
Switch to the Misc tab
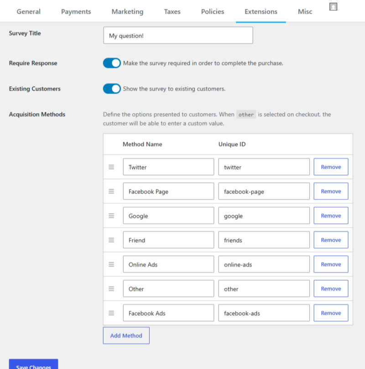[305, 12]
